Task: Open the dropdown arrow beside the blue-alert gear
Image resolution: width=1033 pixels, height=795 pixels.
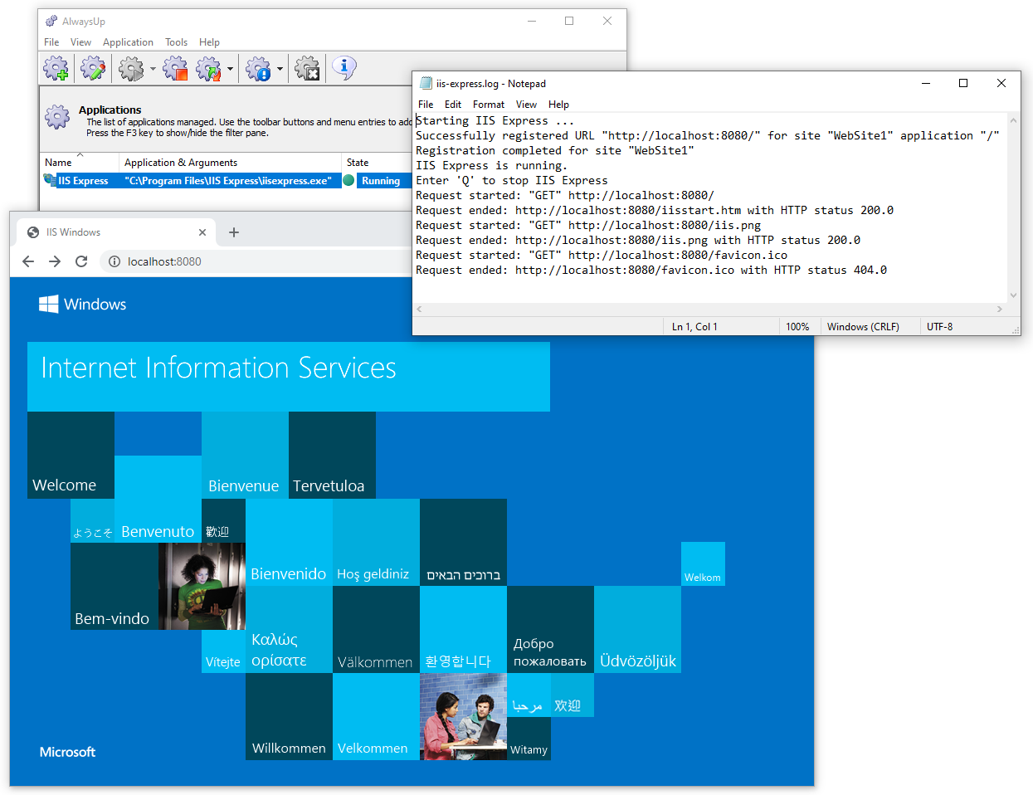Action: click(x=280, y=69)
